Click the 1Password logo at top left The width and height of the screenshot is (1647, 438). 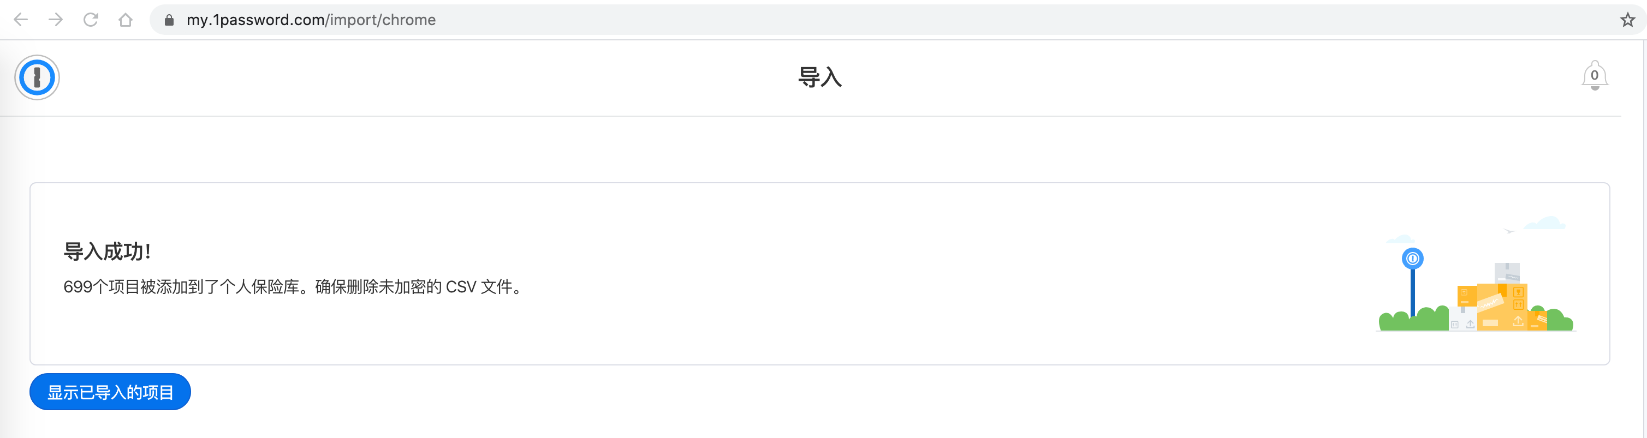(37, 77)
